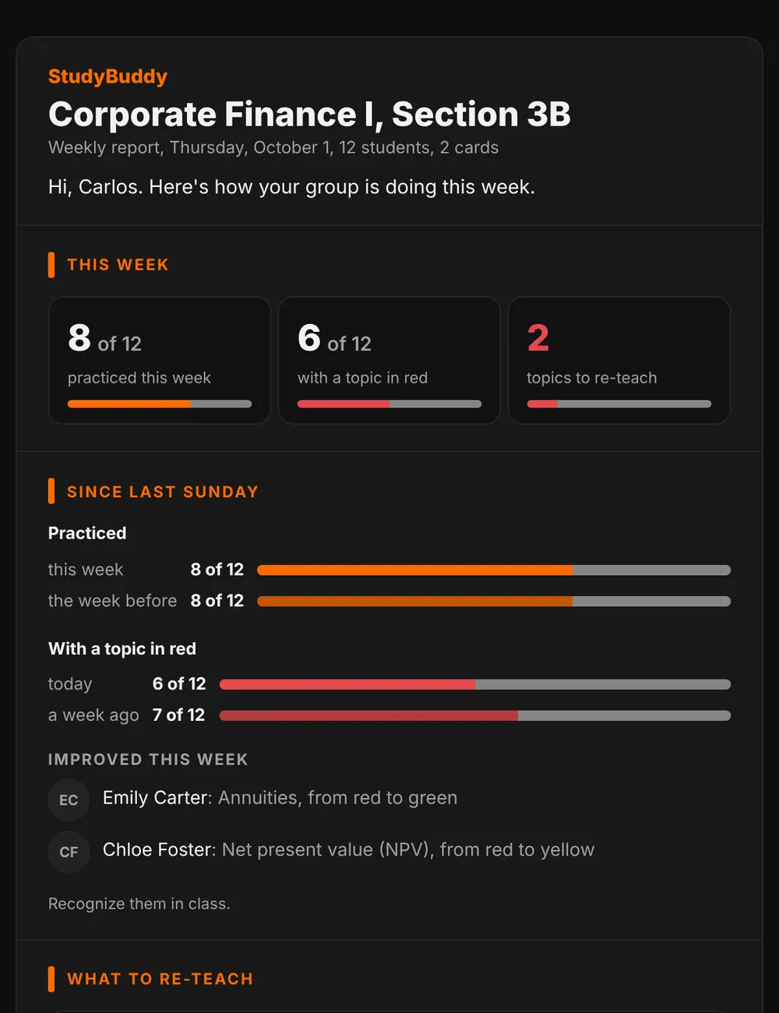The height and width of the screenshot is (1013, 779).
Task: Click the StudyBuddy brand logo text
Action: 108,76
